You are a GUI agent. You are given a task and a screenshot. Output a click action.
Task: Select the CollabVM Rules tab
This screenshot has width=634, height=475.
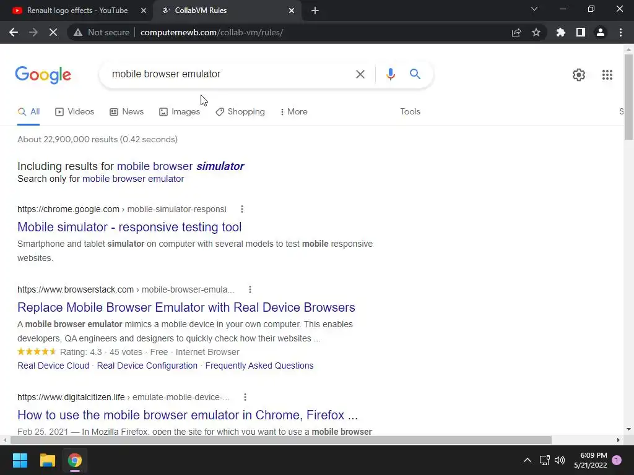click(x=228, y=11)
